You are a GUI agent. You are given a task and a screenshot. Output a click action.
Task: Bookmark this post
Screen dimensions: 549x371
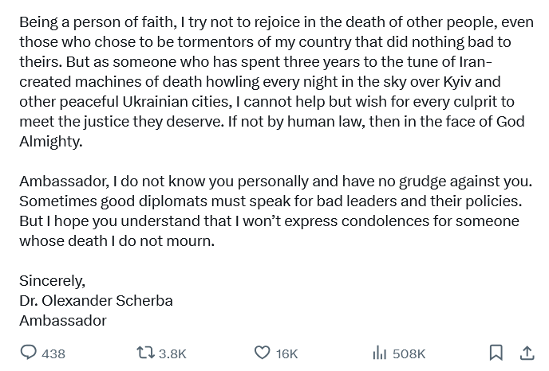pyautogui.click(x=496, y=353)
